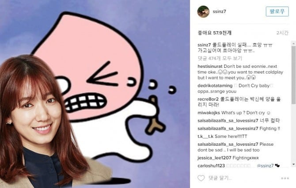
Task: Open ssinz7 username in post header
Action: click(219, 11)
